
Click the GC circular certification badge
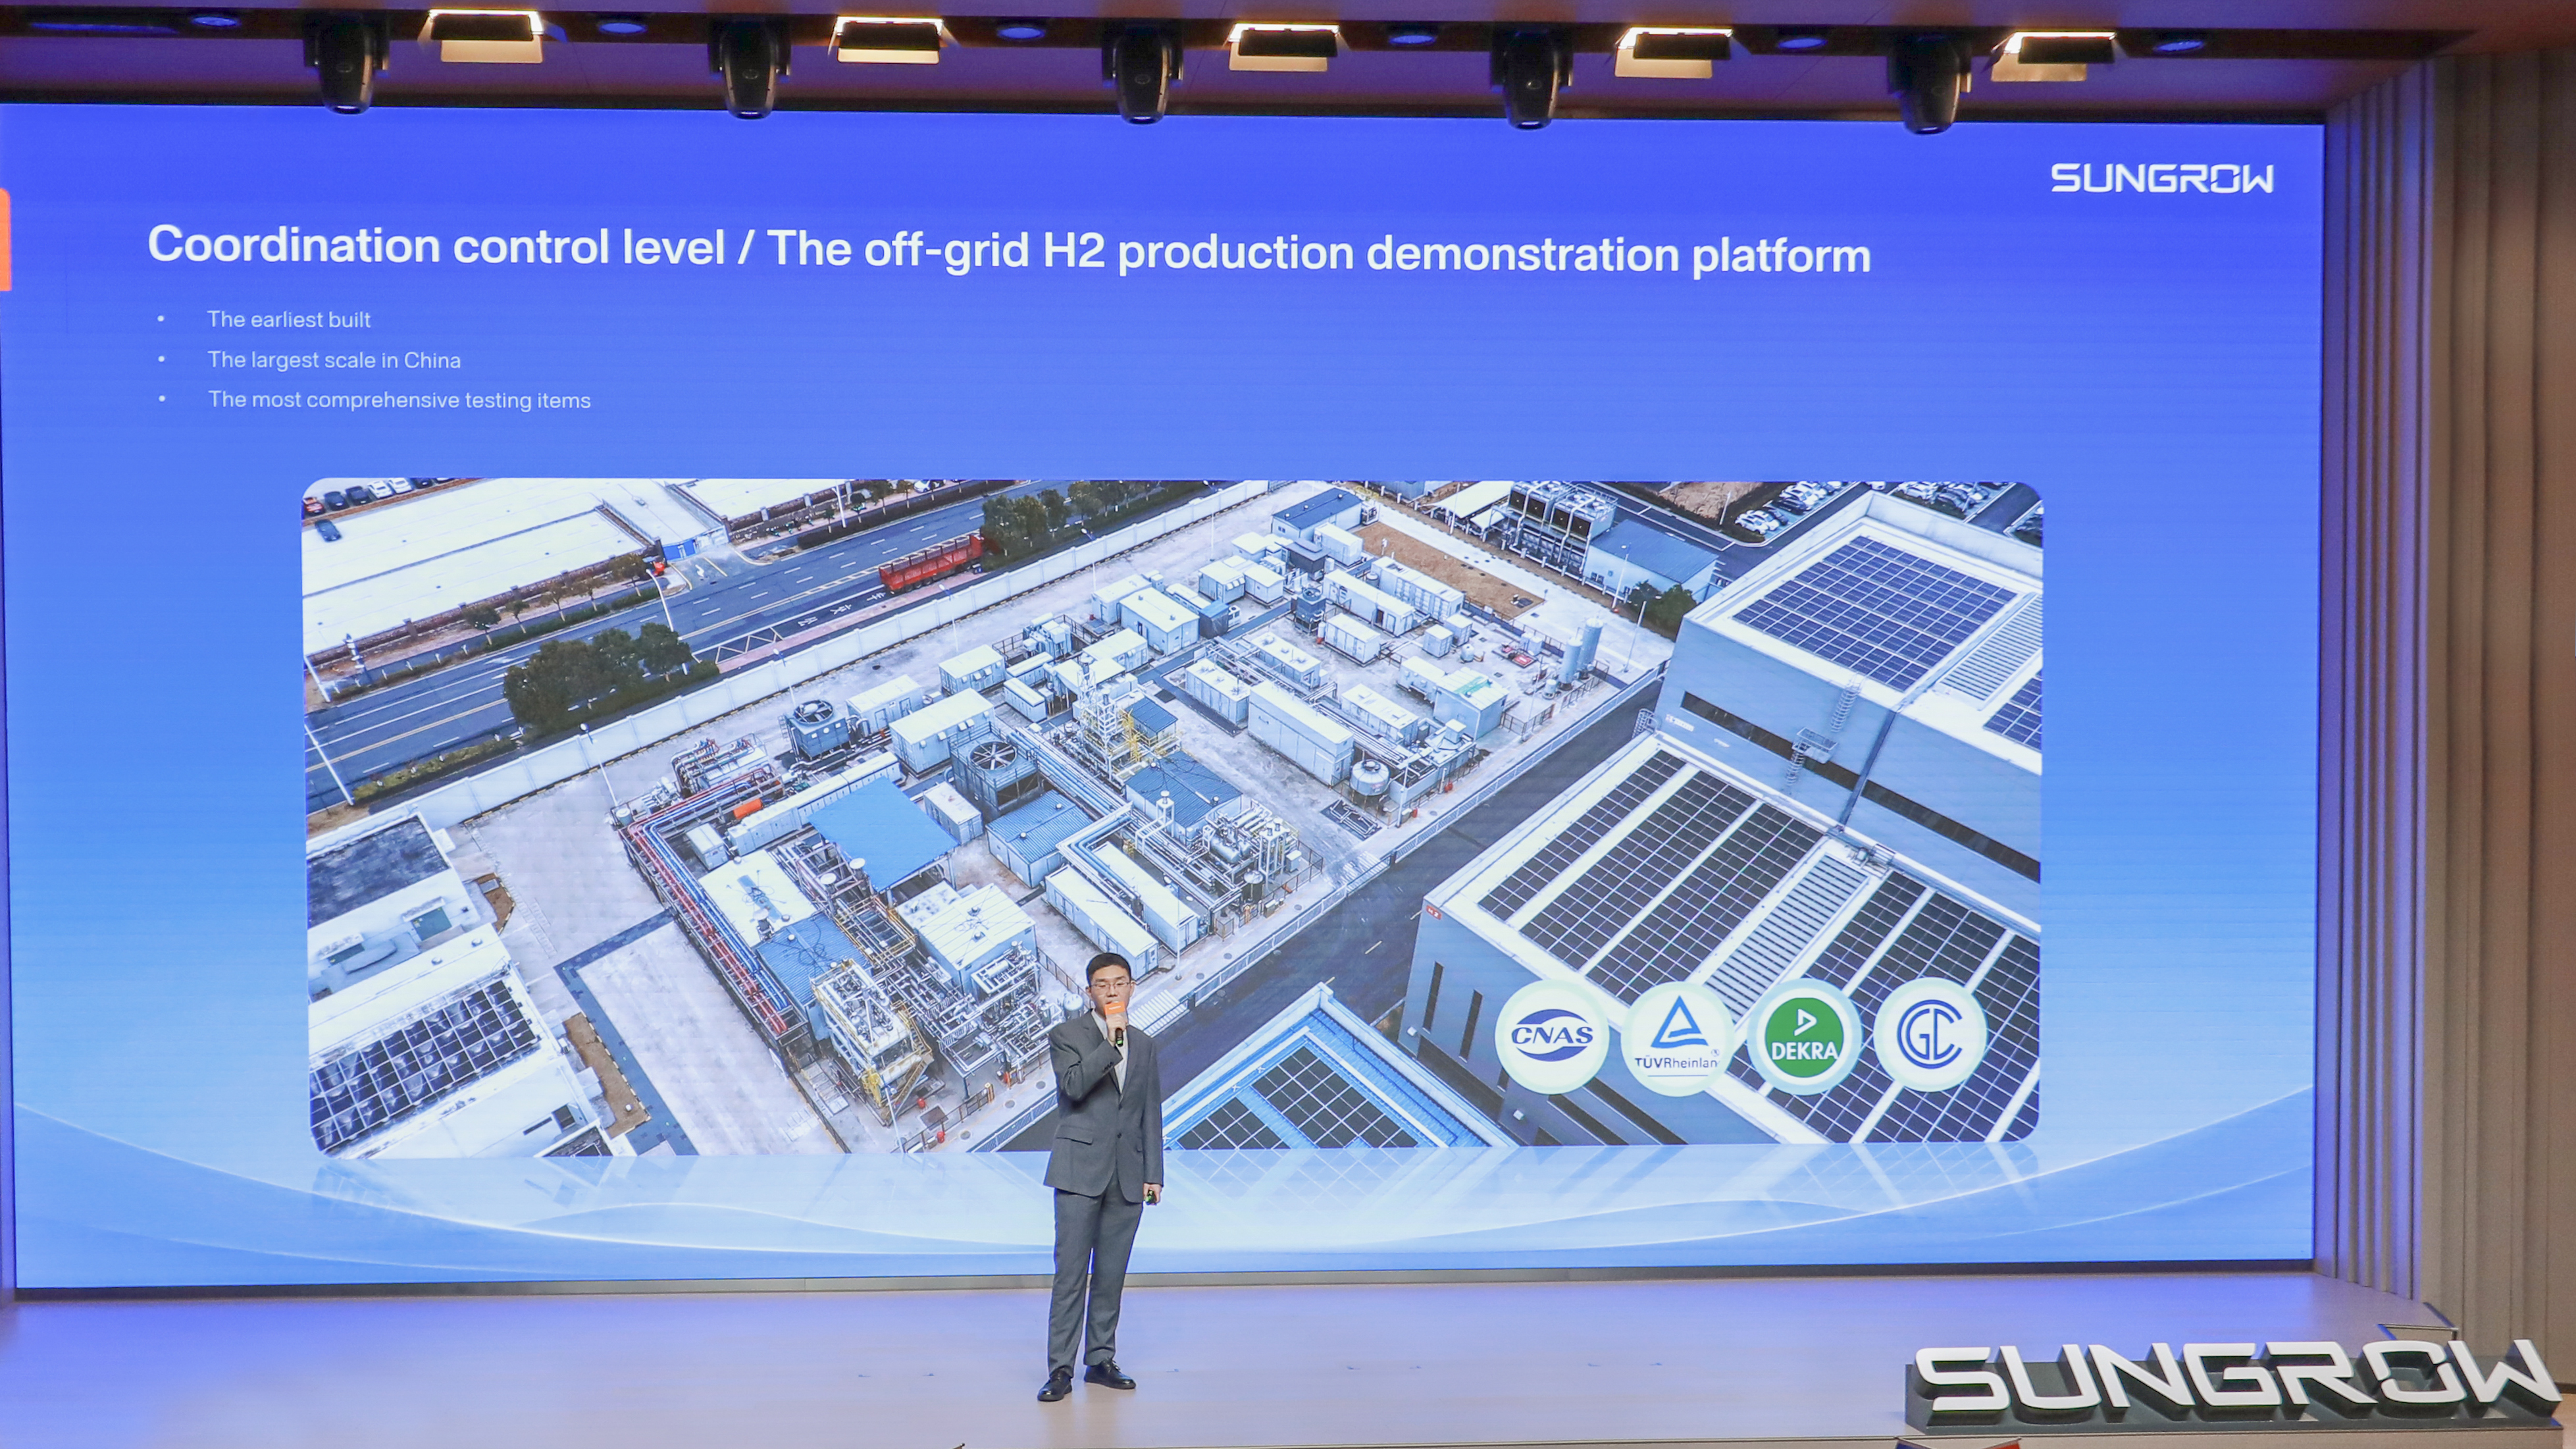point(1929,1034)
